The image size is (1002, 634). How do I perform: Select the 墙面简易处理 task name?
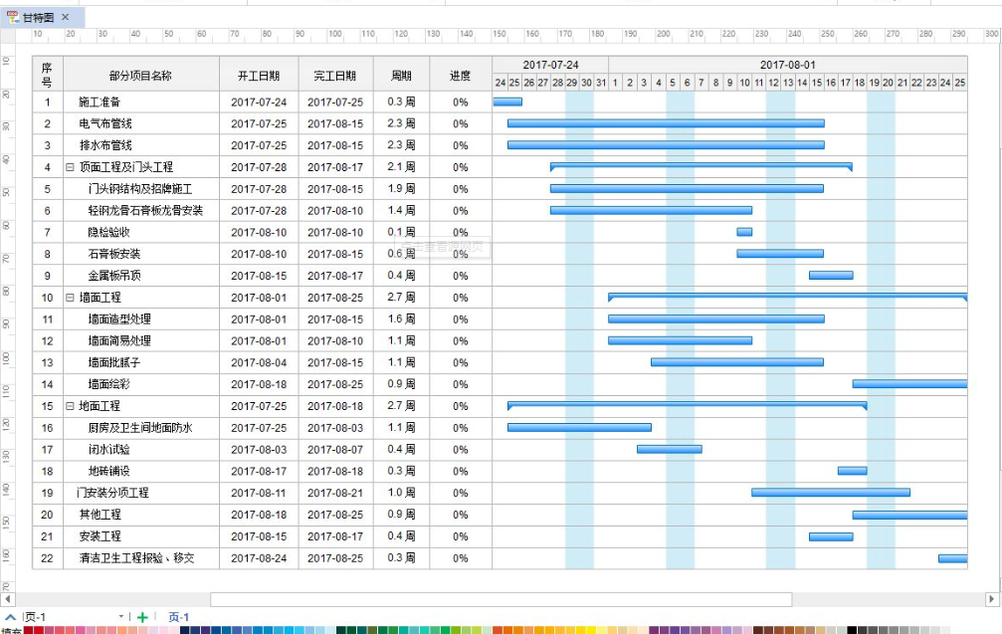[x=119, y=340]
